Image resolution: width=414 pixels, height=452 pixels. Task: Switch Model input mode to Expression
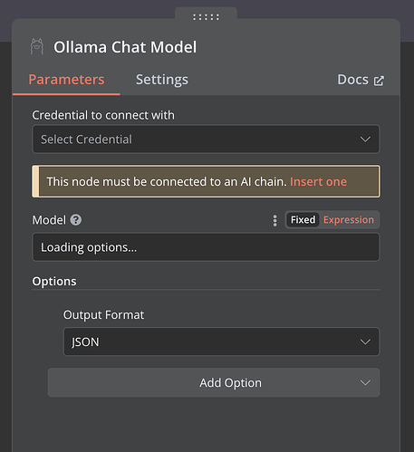(x=349, y=220)
